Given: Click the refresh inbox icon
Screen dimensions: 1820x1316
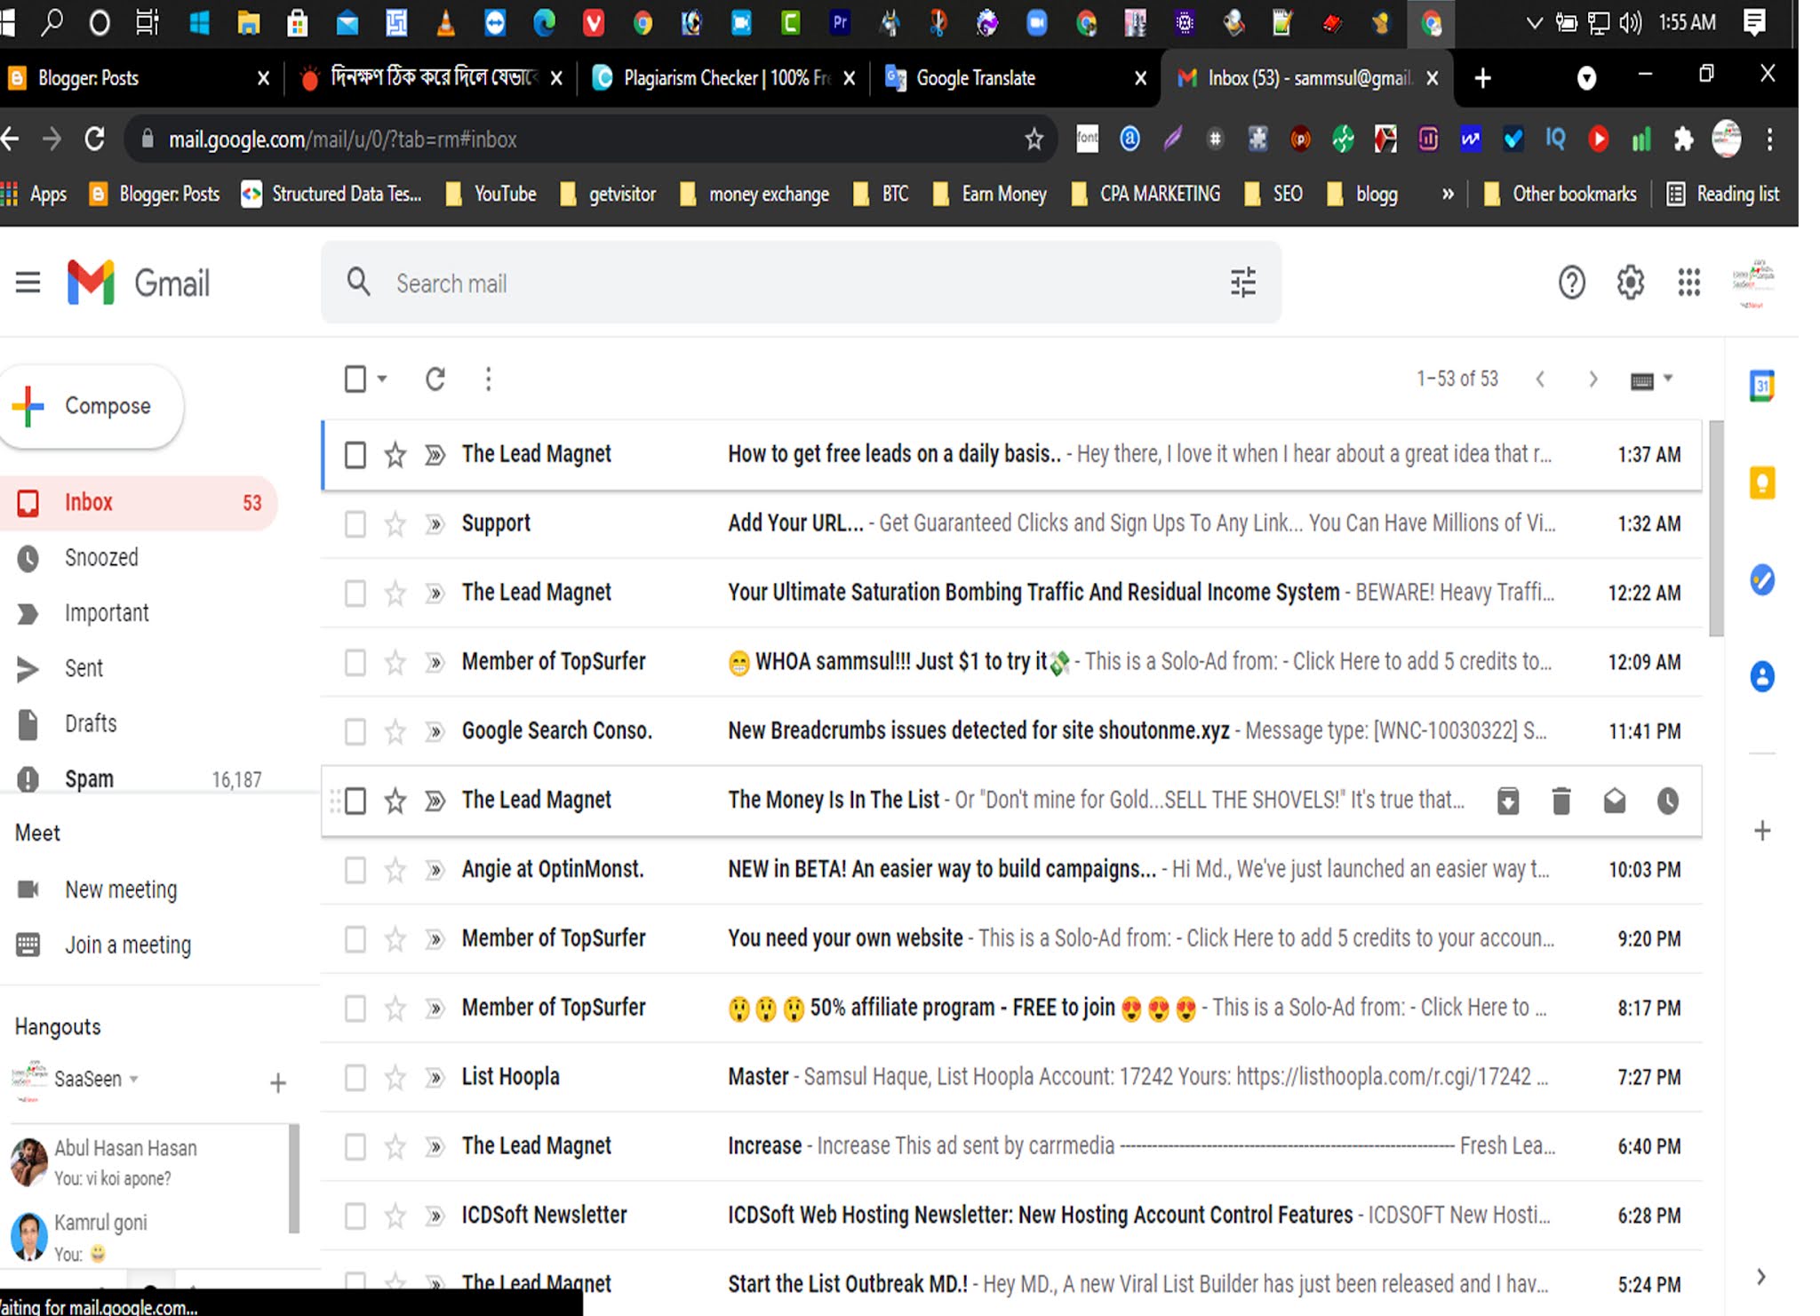Looking at the screenshot, I should tap(435, 379).
